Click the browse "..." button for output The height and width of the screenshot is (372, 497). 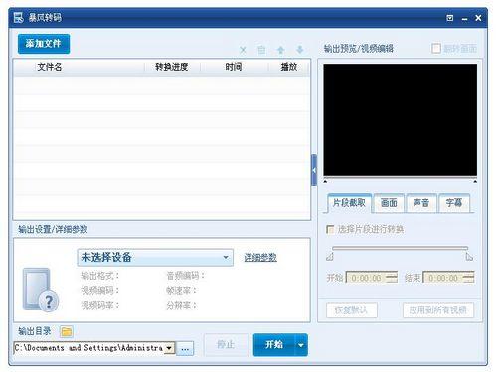[x=185, y=348]
